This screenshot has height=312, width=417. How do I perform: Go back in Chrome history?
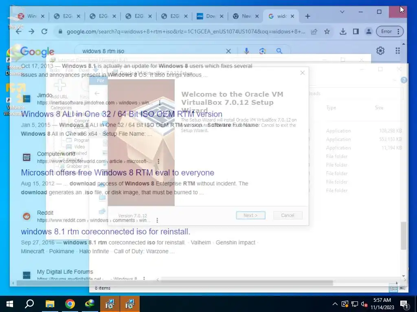pyautogui.click(x=18, y=32)
